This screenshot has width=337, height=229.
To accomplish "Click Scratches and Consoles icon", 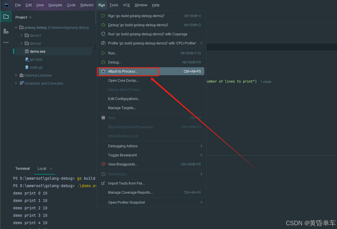I will click(21, 83).
